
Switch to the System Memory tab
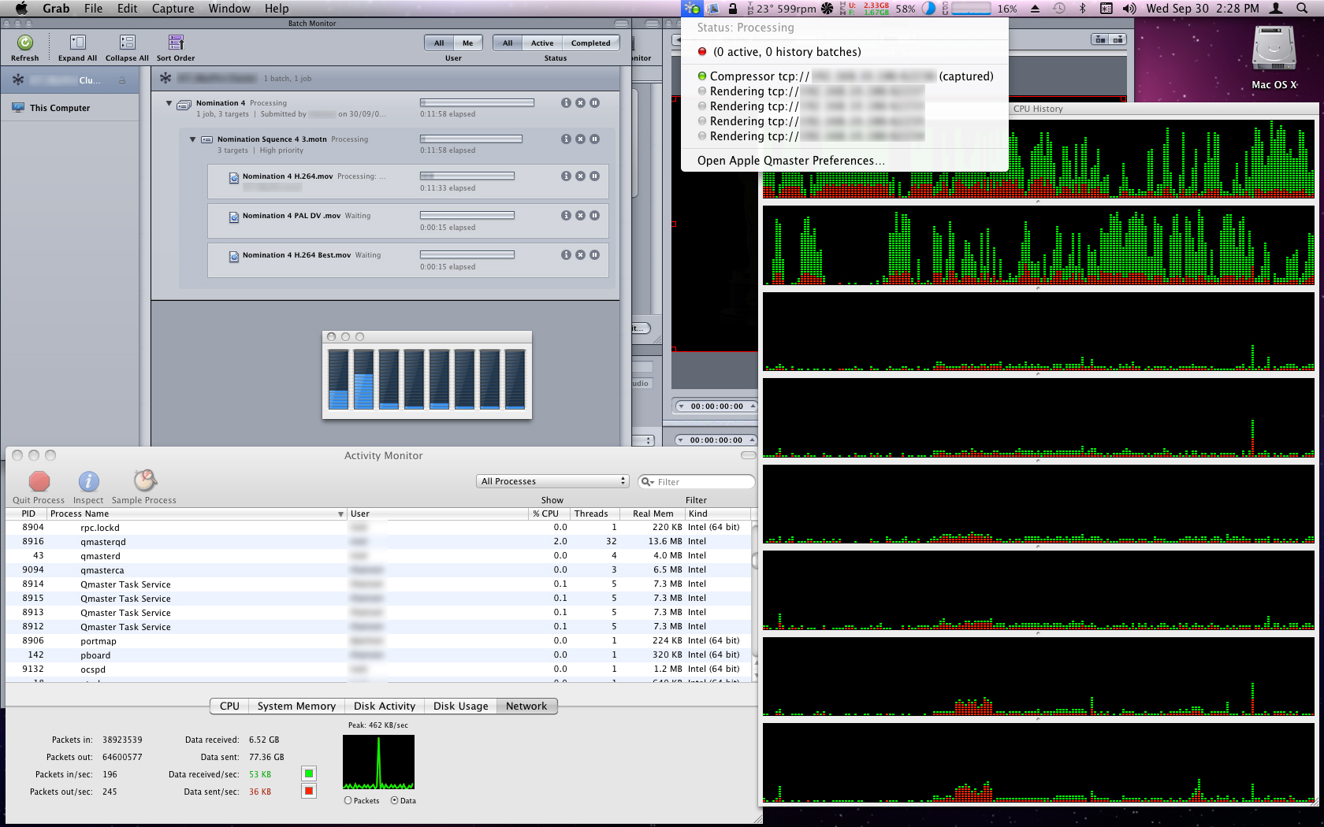coord(296,706)
